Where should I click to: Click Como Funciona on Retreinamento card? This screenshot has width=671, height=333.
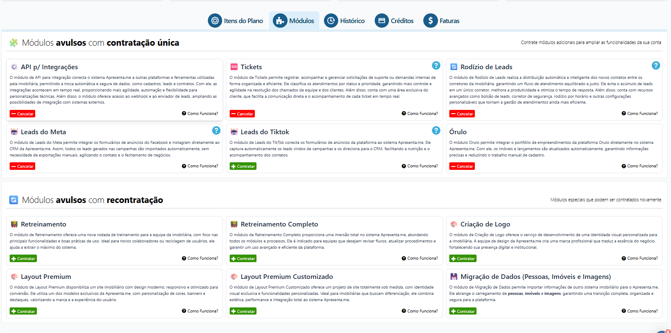(x=200, y=258)
